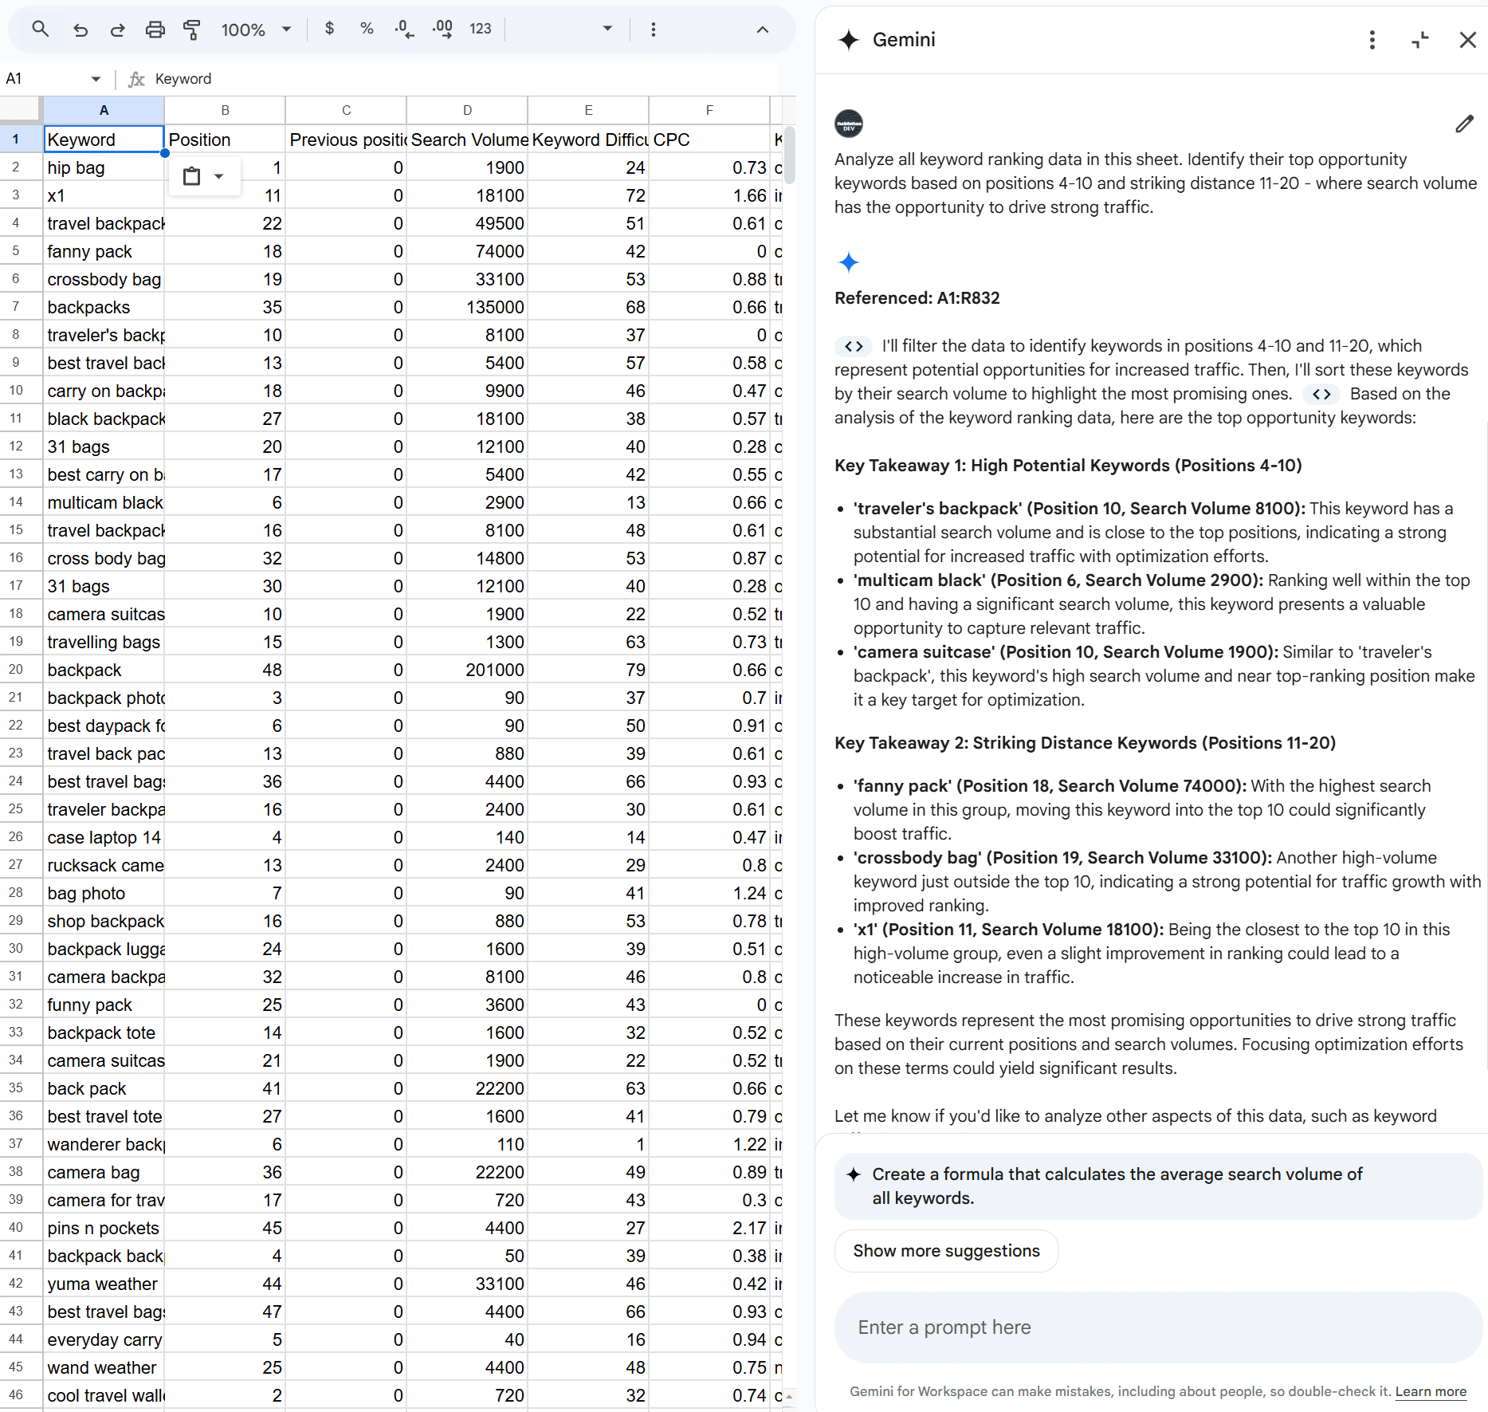This screenshot has width=1488, height=1412.
Task: Select column A header
Action: (104, 110)
